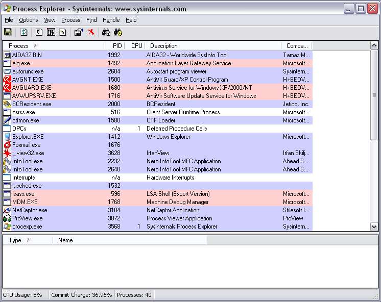This screenshot has width=381, height=302.
Task: Click the second binoculars toolbar icon
Action: [x=118, y=32]
